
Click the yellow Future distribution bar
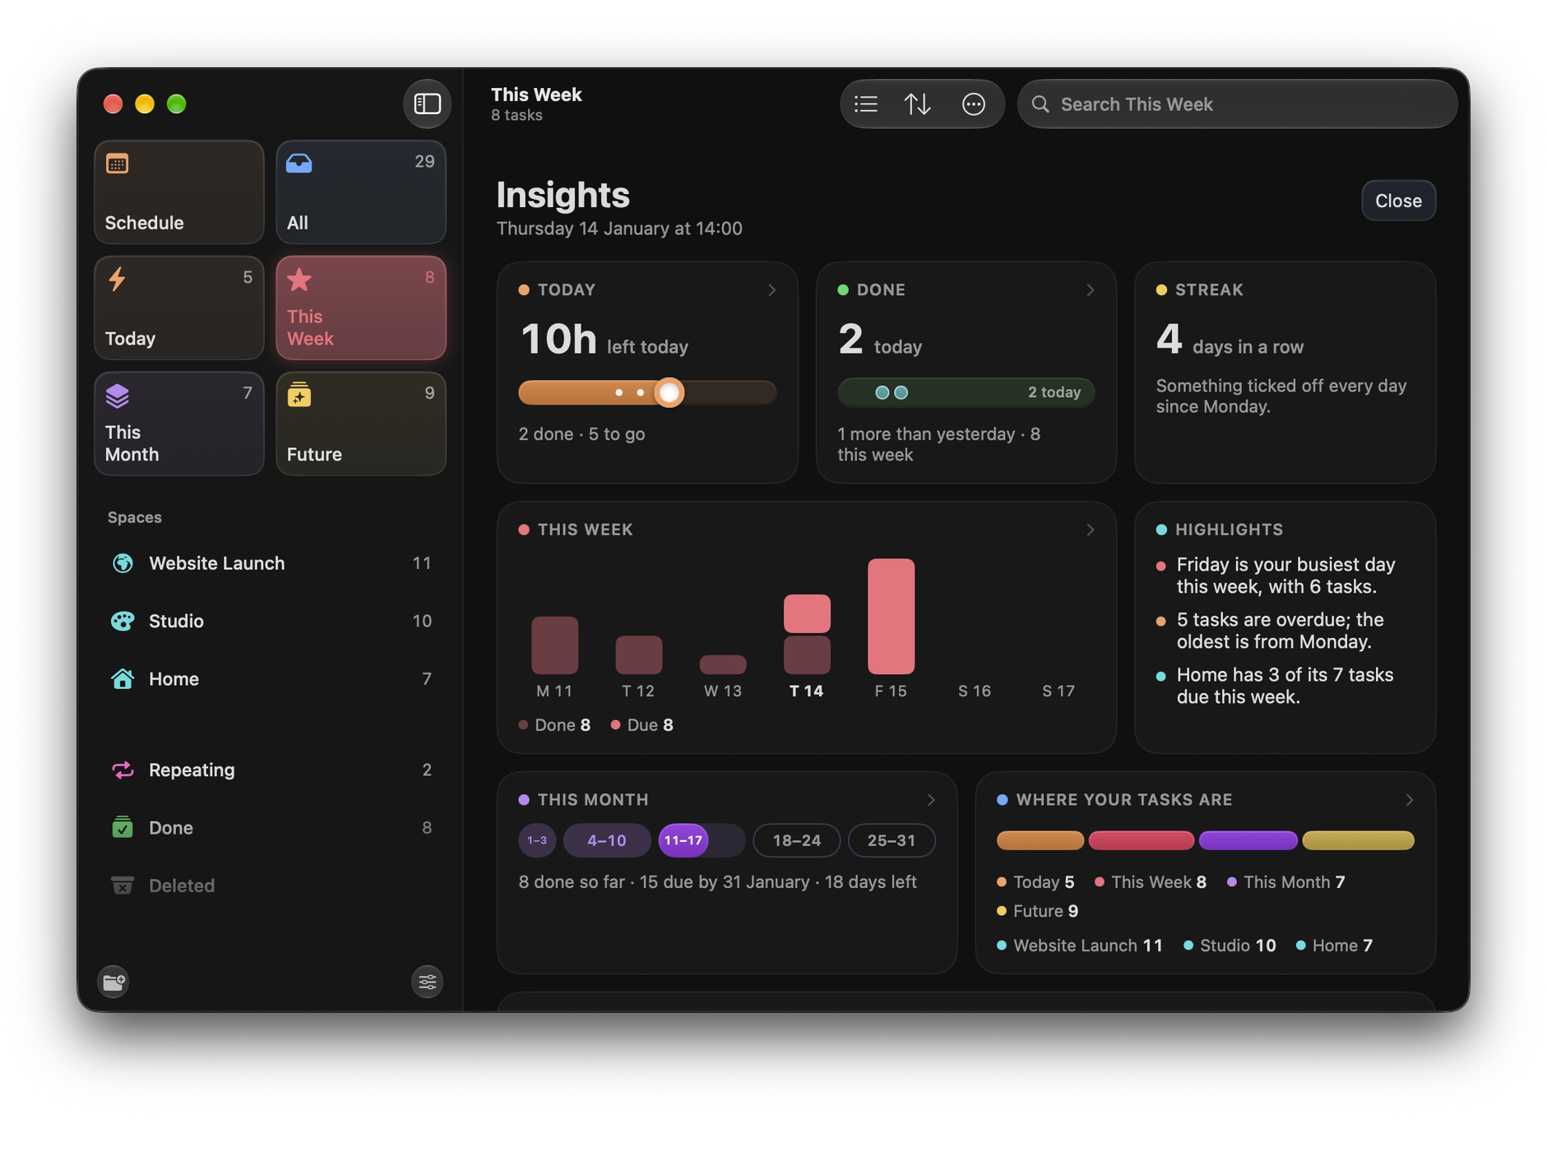point(1358,840)
